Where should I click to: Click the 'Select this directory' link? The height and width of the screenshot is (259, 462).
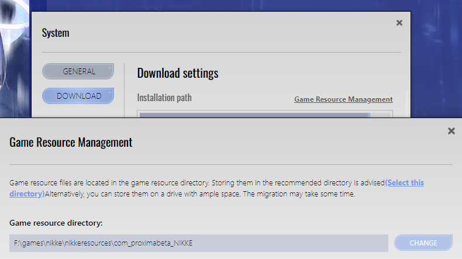pyautogui.click(x=404, y=182)
